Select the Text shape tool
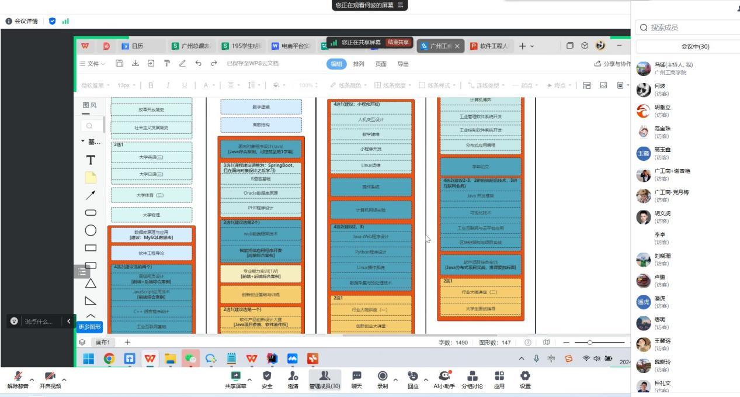Image resolution: width=740 pixels, height=397 pixels. point(91,160)
